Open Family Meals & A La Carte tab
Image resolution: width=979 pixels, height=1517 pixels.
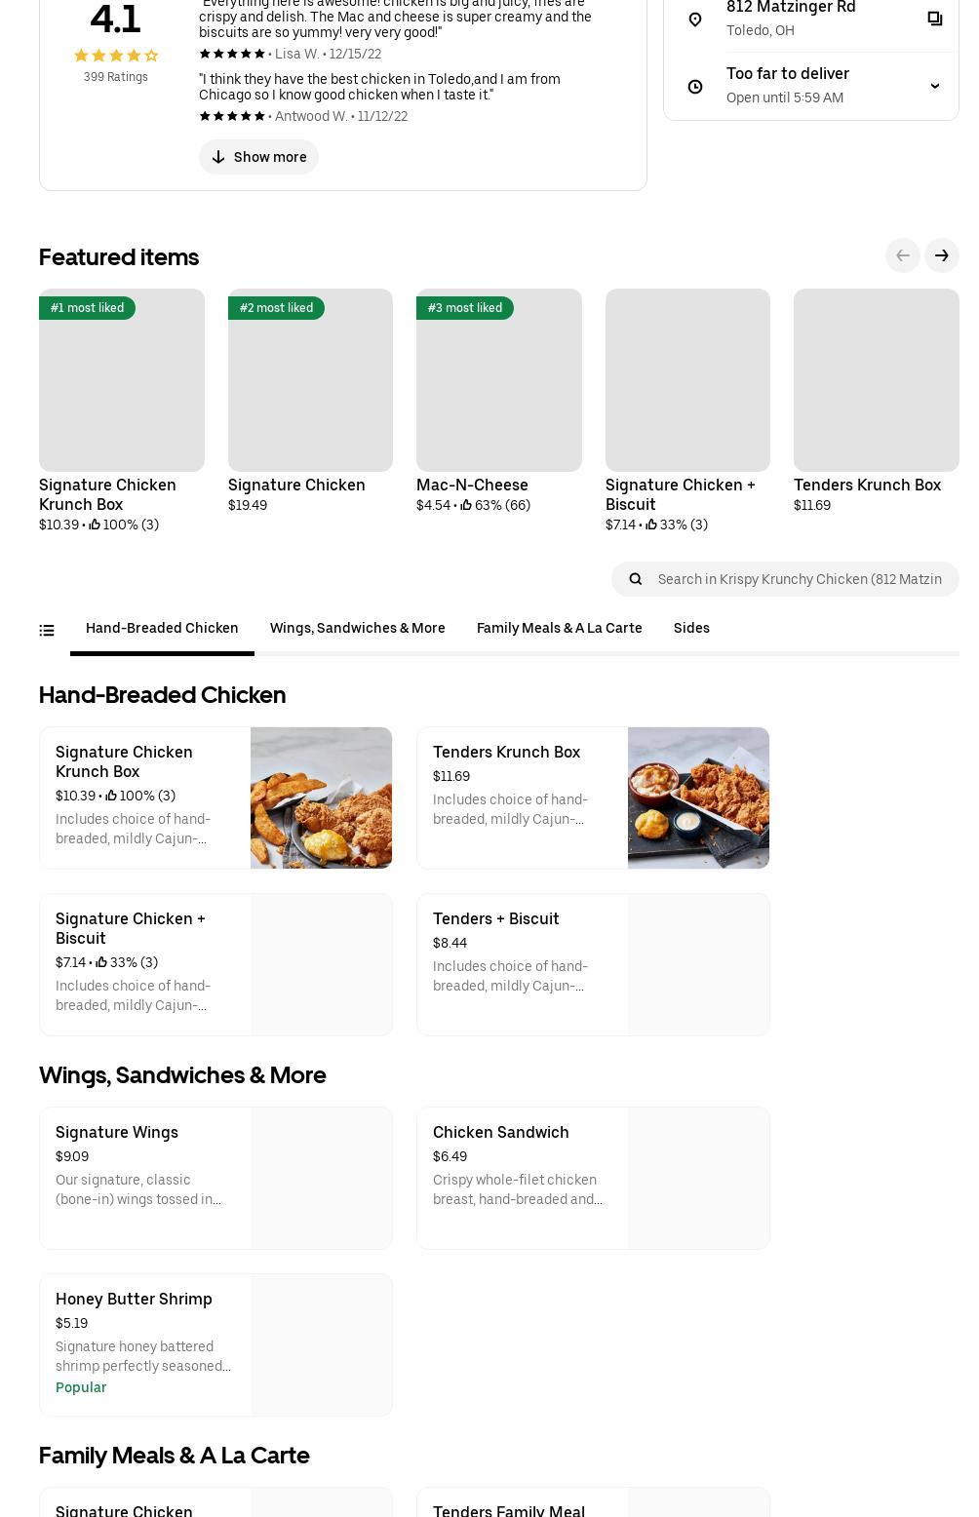(x=559, y=629)
